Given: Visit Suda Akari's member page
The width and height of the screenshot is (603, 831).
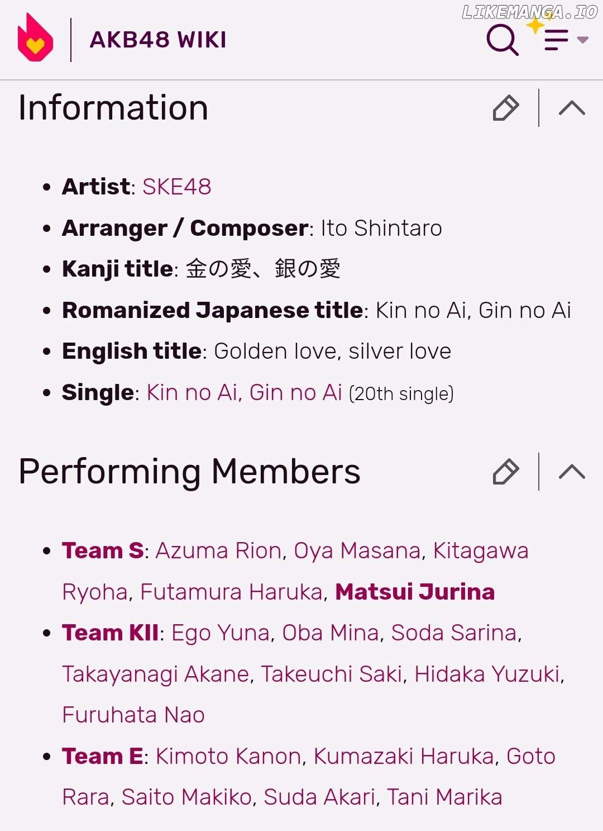Looking at the screenshot, I should (x=319, y=797).
